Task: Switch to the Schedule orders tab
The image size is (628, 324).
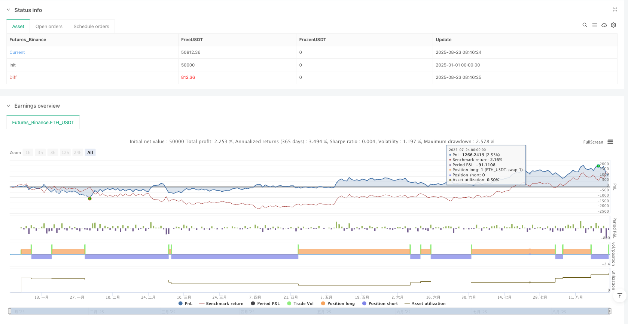Action: (91, 27)
